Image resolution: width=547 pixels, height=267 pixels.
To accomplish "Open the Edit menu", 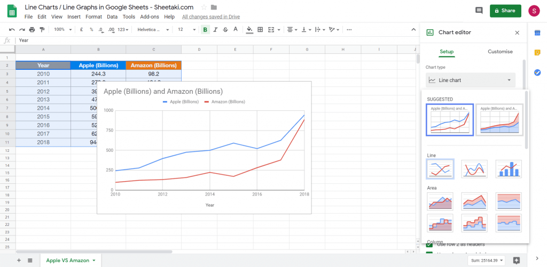I will [42, 17].
